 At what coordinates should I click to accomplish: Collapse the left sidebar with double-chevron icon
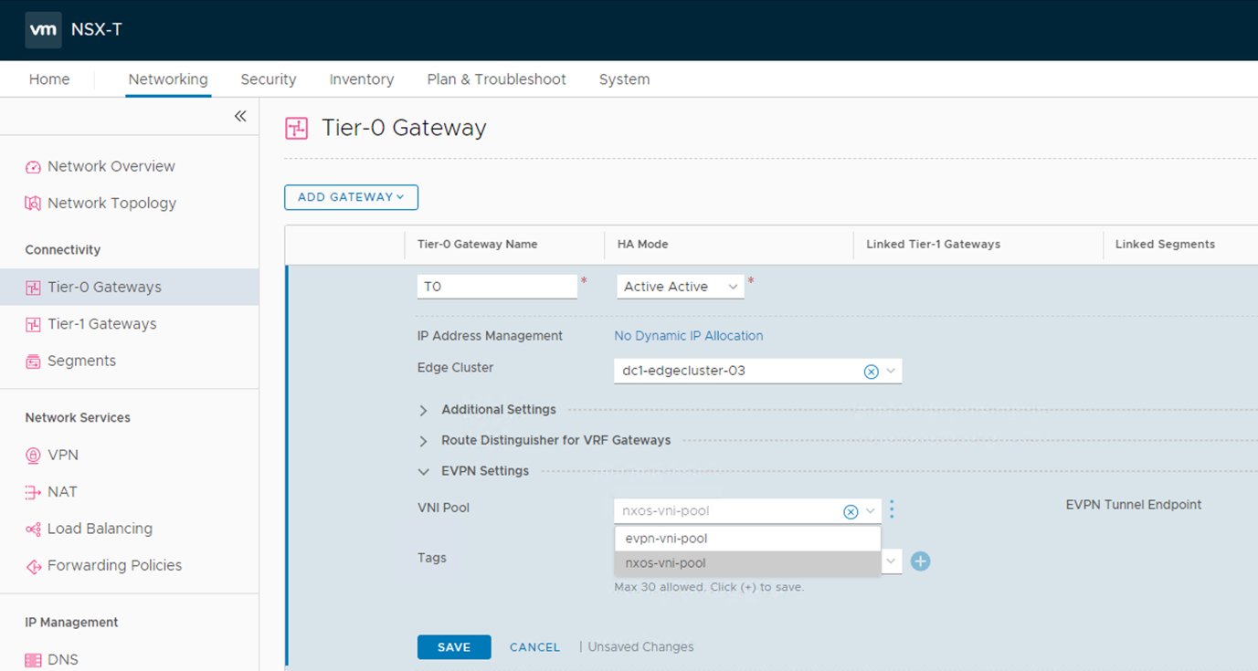click(x=240, y=116)
